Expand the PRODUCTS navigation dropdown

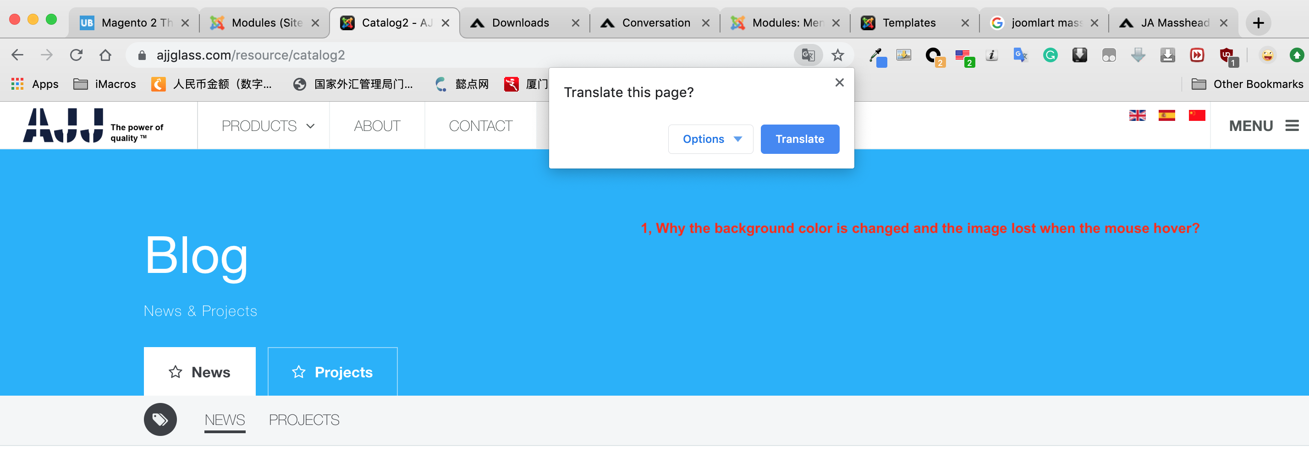[x=268, y=125]
